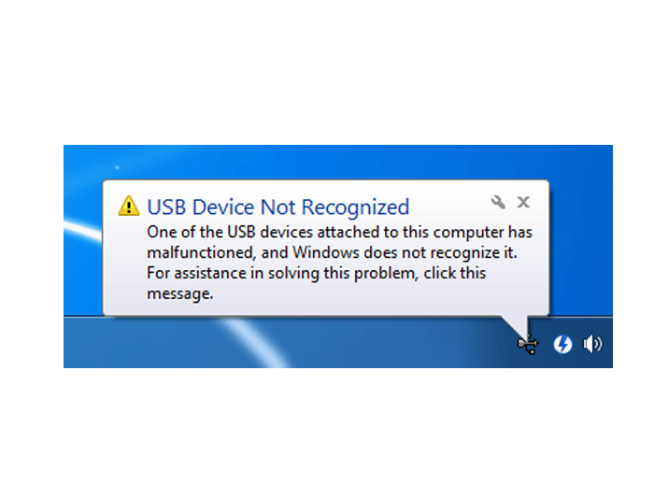The width and height of the screenshot is (654, 499).
Task: Click the "malfunctioned, and Windows" message line
Action: (332, 252)
